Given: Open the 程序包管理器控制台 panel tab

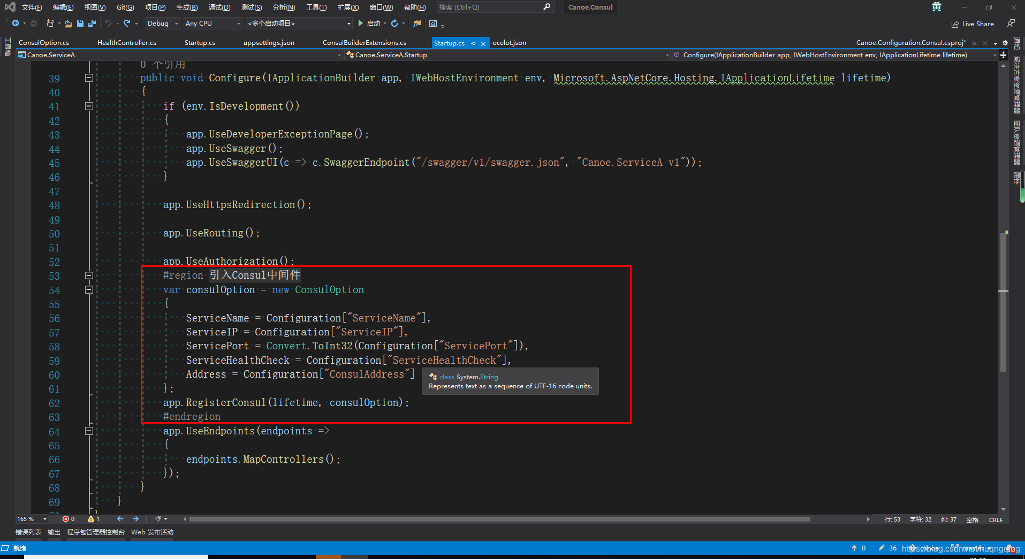Looking at the screenshot, I should pyautogui.click(x=96, y=532).
